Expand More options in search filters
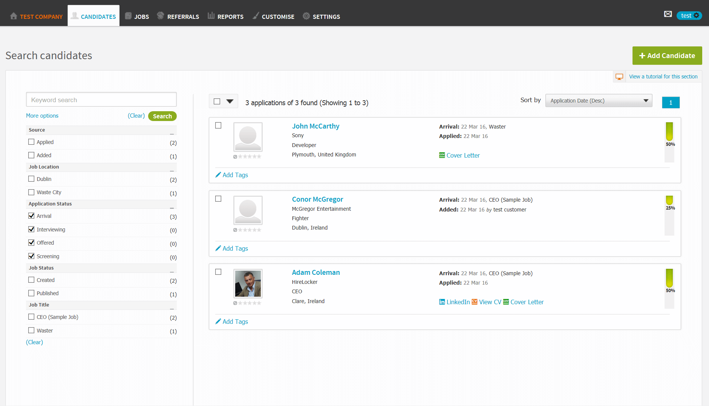This screenshot has height=406, width=709. click(x=42, y=115)
